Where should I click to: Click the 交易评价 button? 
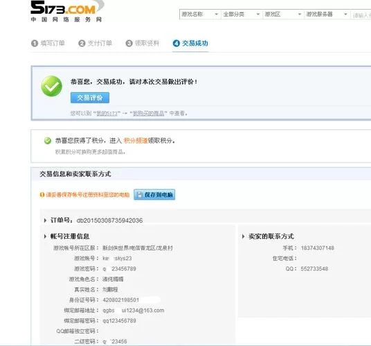point(90,98)
